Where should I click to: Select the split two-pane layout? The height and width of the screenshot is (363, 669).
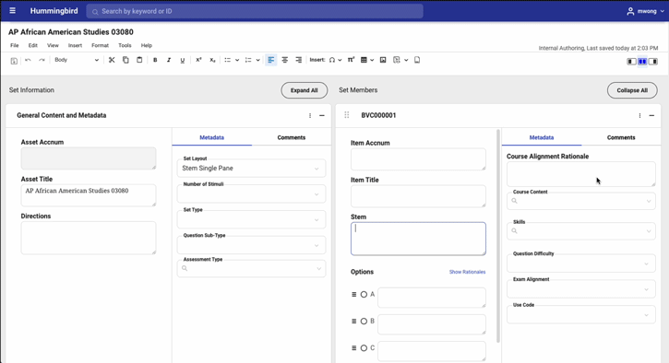(x=642, y=62)
